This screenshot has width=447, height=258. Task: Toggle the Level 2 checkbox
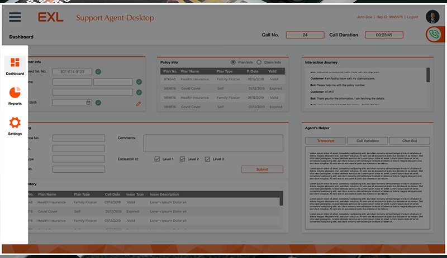click(182, 159)
